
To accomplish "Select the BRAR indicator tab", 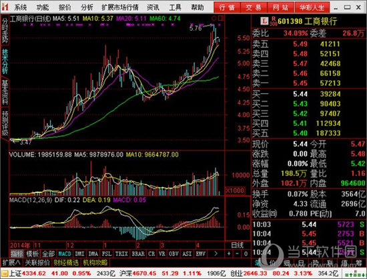I will [x=138, y=254].
